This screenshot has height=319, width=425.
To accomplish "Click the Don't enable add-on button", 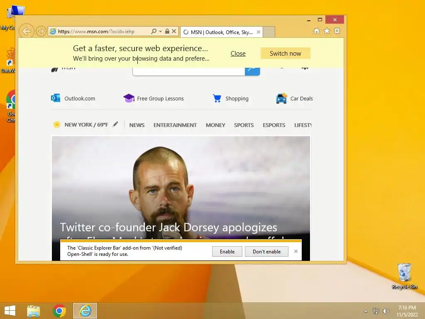I will [267, 251].
